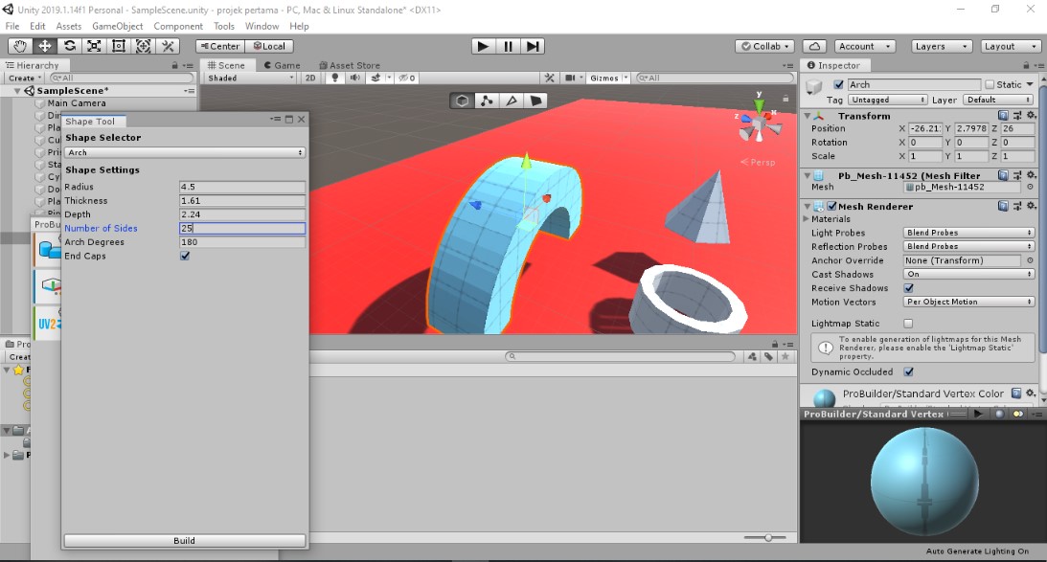Viewport: 1047px width, 562px height.
Task: Toggle material preview lighting icon
Action: click(1018, 414)
